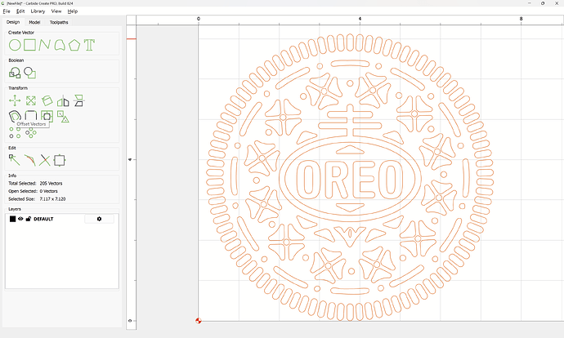Open the Library menu
This screenshot has height=338, width=564.
coord(38,11)
